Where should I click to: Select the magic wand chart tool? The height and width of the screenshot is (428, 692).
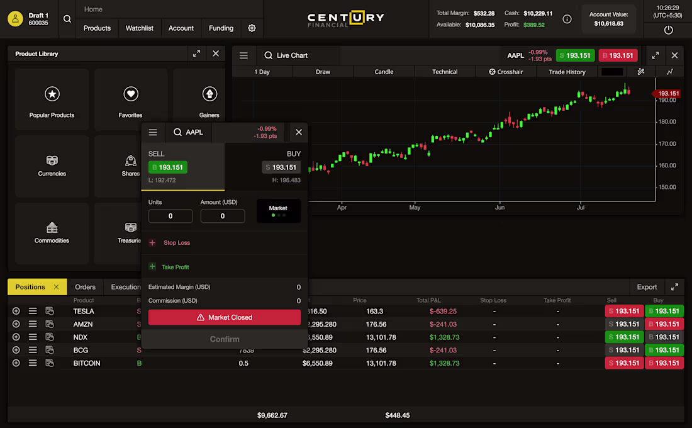641,72
